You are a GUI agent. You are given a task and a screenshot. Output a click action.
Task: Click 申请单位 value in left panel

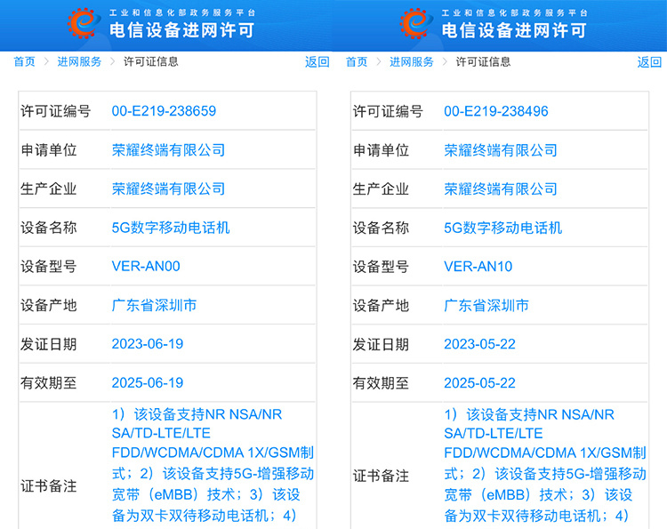coord(168,150)
